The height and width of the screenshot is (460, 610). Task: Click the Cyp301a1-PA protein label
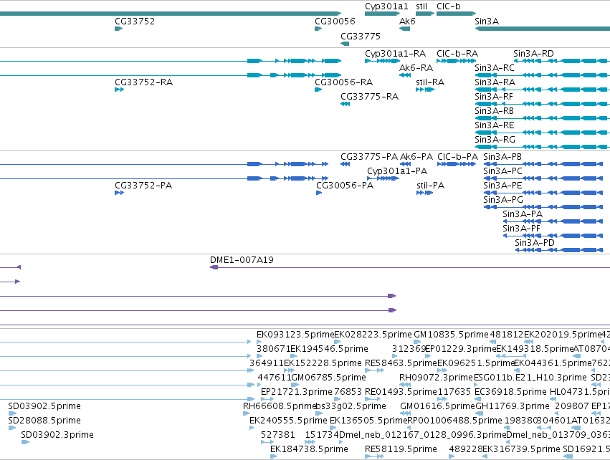397,171
